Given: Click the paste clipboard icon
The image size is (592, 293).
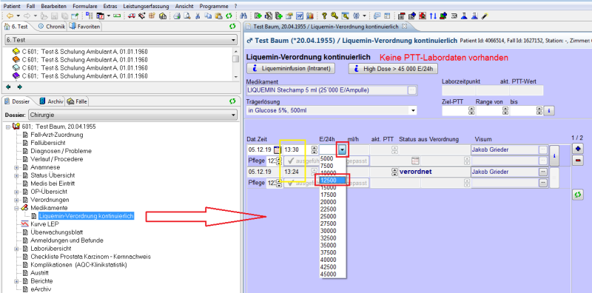Looking at the screenshot, I should (x=218, y=16).
